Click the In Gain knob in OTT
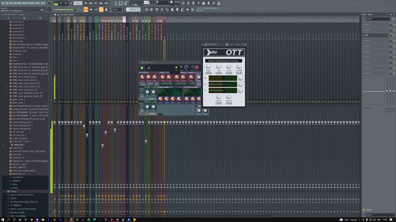Image resolution: width=396 pixels, height=222 pixels. (x=229, y=66)
